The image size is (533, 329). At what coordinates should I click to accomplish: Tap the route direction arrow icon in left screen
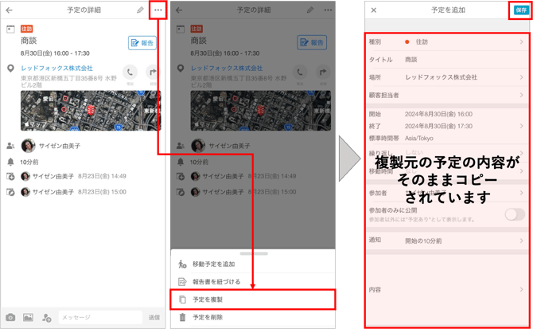[152, 73]
